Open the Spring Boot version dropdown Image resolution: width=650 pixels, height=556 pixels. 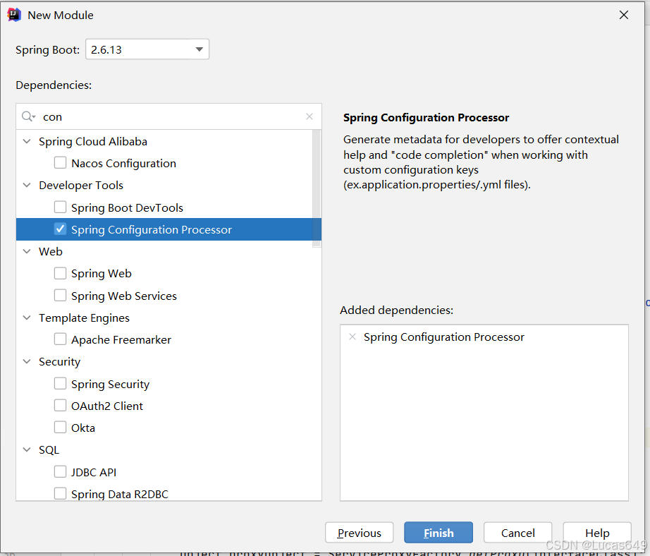coord(200,49)
